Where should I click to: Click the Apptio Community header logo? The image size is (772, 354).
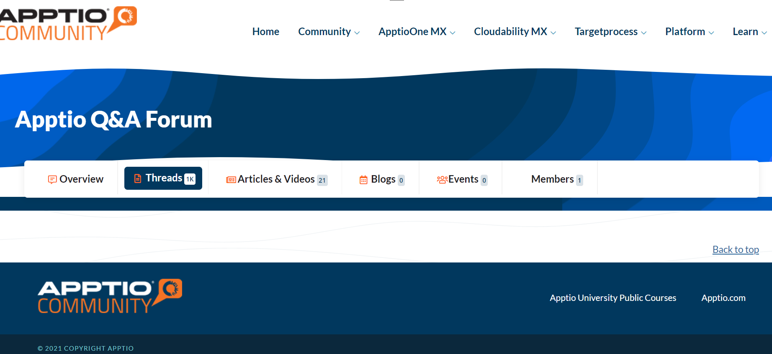[x=68, y=23]
